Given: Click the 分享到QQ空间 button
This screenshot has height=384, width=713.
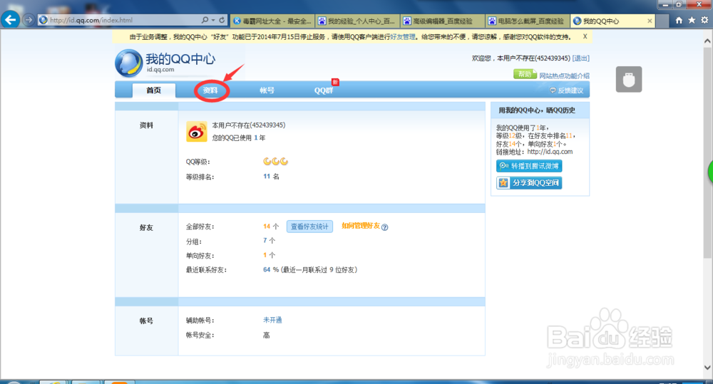Looking at the screenshot, I should pos(529,182).
